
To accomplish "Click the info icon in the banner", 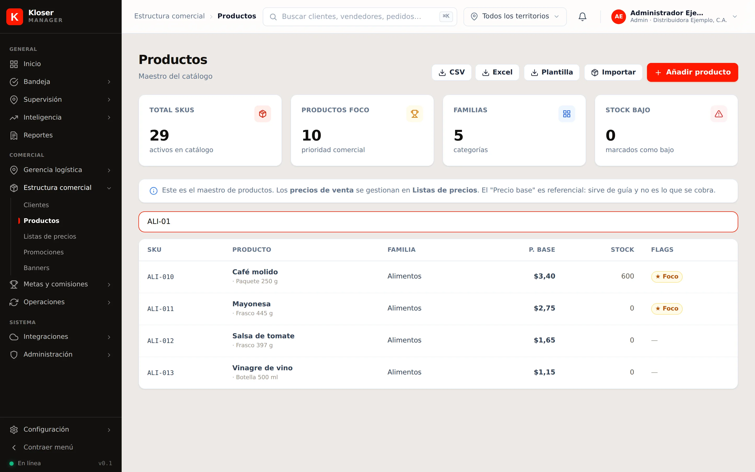I will pyautogui.click(x=154, y=191).
